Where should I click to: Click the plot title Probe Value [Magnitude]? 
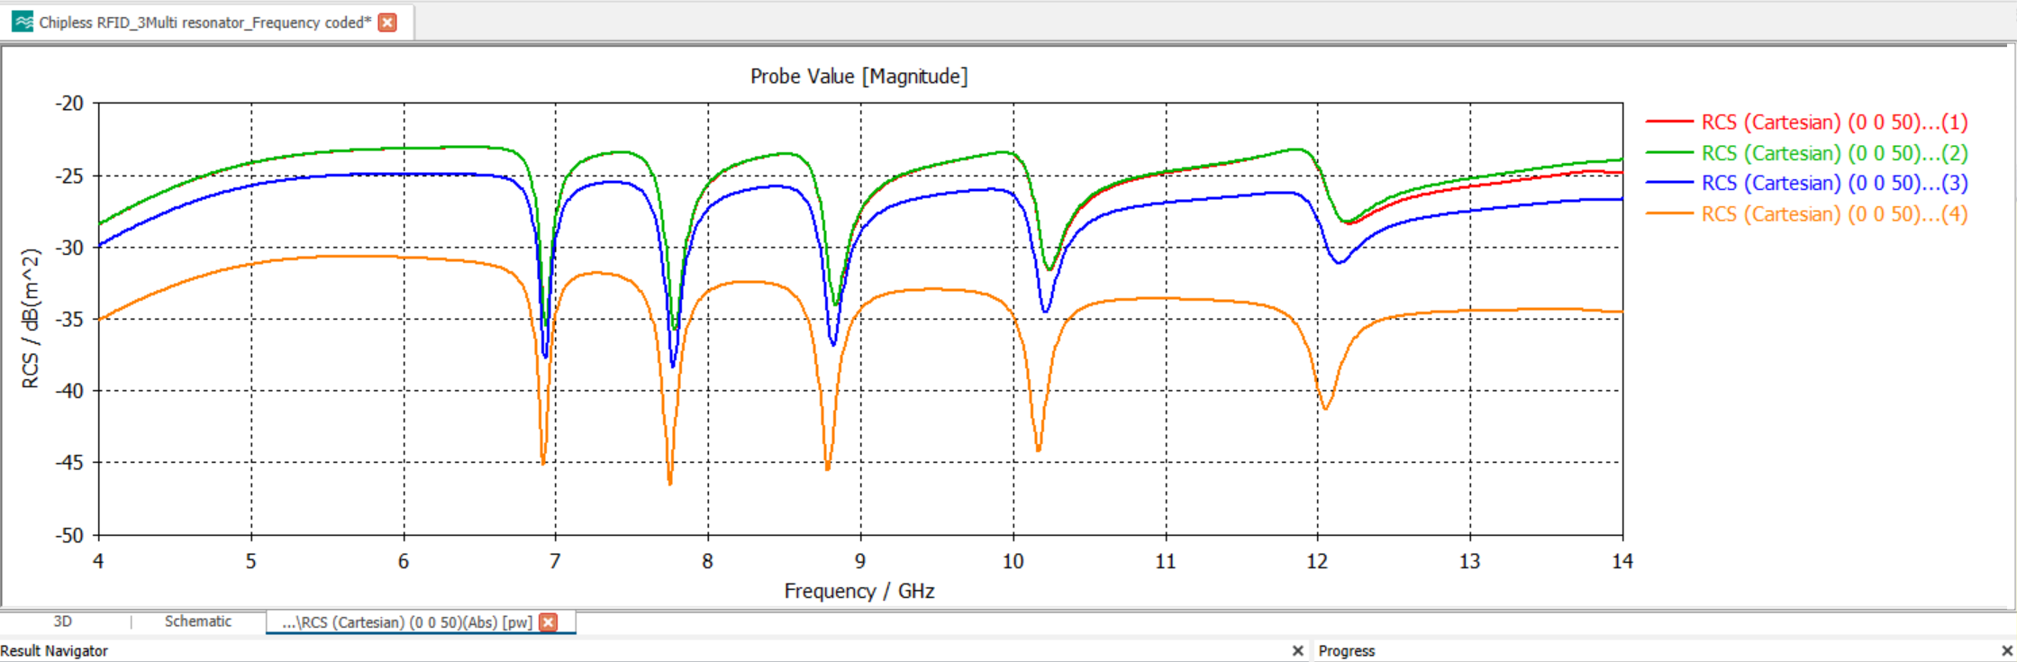[x=859, y=77]
